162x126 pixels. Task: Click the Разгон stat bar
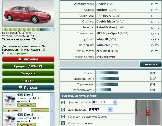(x=107, y=73)
